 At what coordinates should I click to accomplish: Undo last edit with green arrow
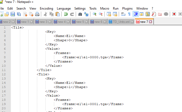[x=66, y=14]
